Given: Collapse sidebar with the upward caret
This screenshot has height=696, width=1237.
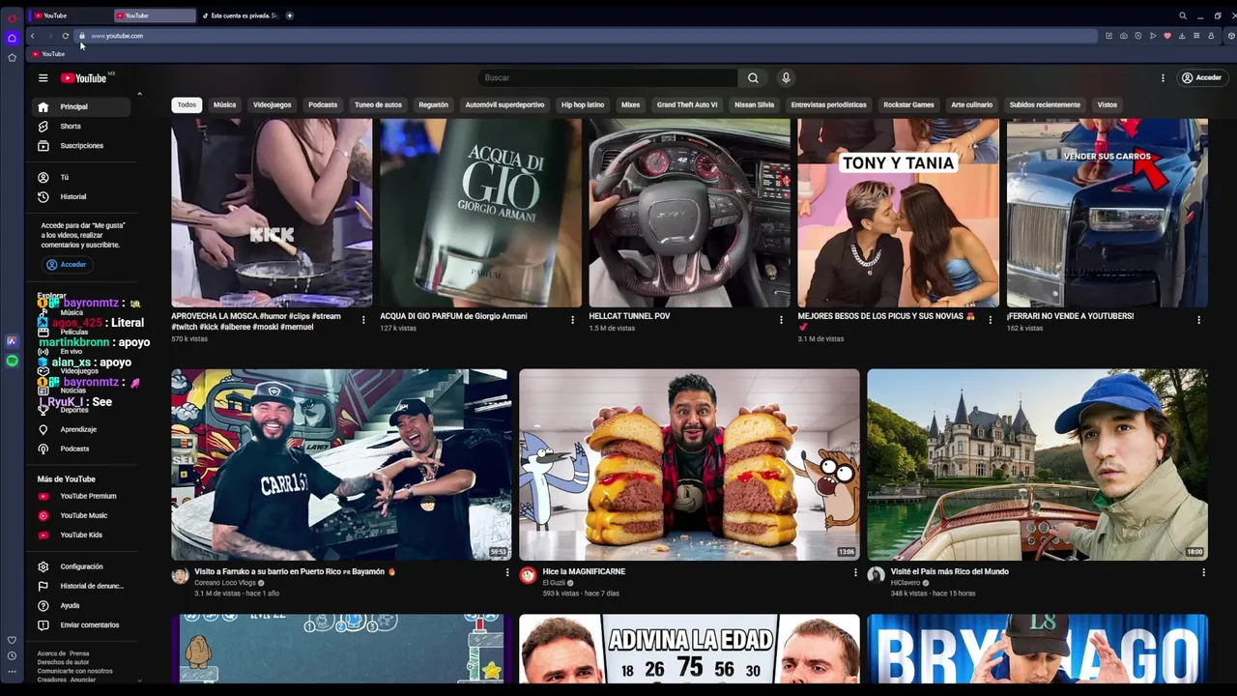Looking at the screenshot, I should pos(139,94).
